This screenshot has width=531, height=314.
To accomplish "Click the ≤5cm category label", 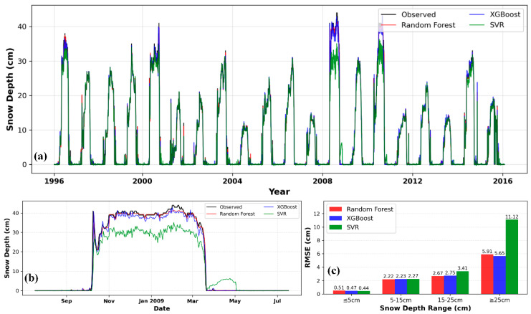I will click(351, 300).
